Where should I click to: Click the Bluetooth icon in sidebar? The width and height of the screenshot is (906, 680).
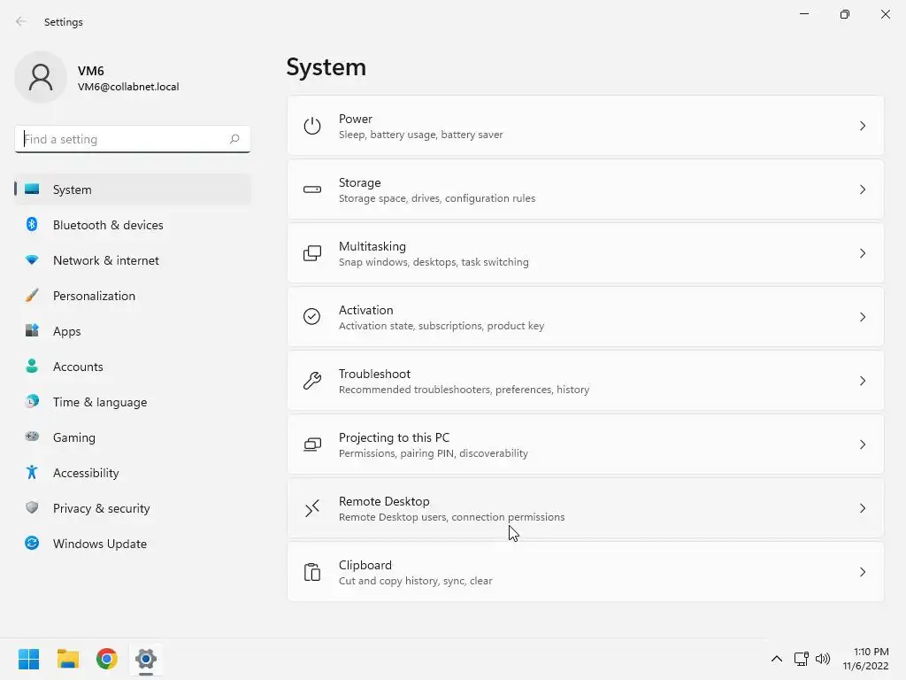tap(32, 224)
